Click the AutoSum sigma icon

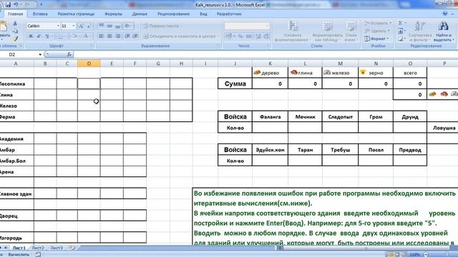[401, 23]
